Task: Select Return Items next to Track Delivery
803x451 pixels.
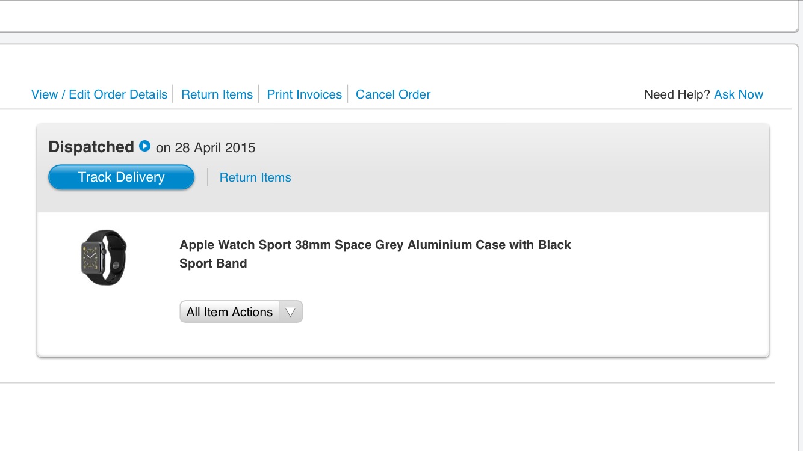Action: point(255,177)
